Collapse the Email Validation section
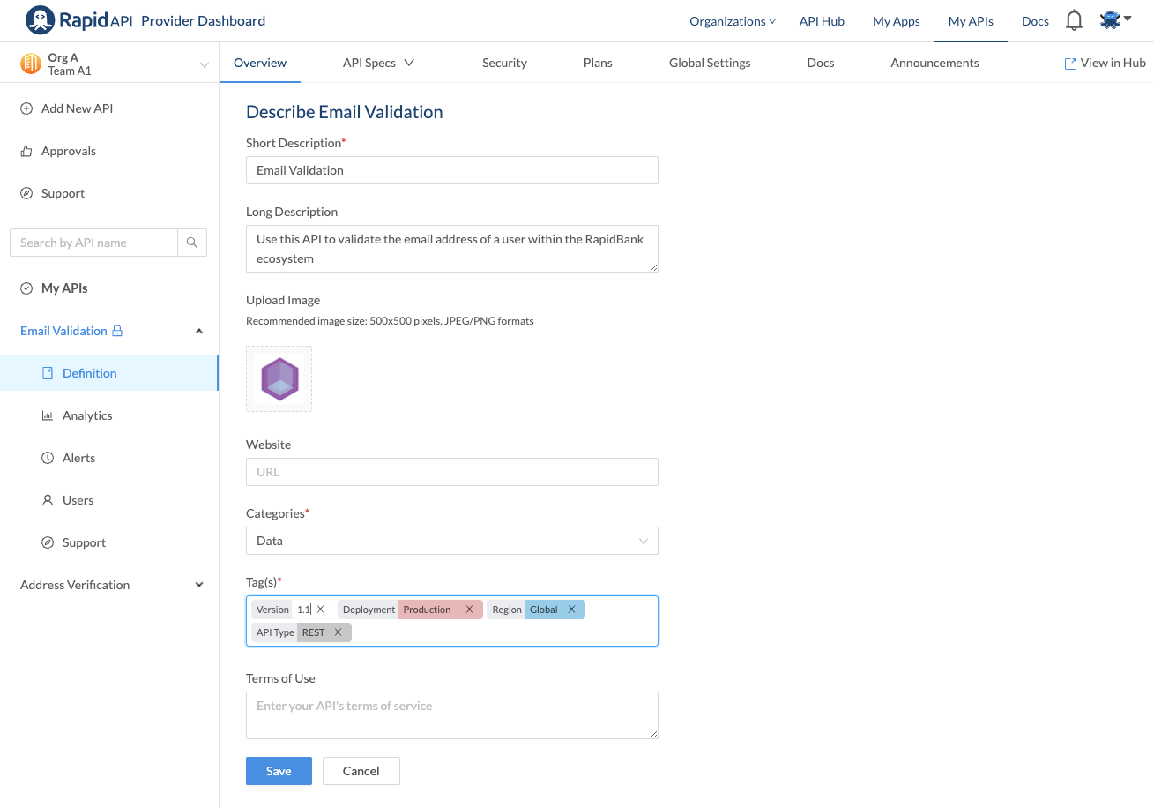 tap(199, 331)
